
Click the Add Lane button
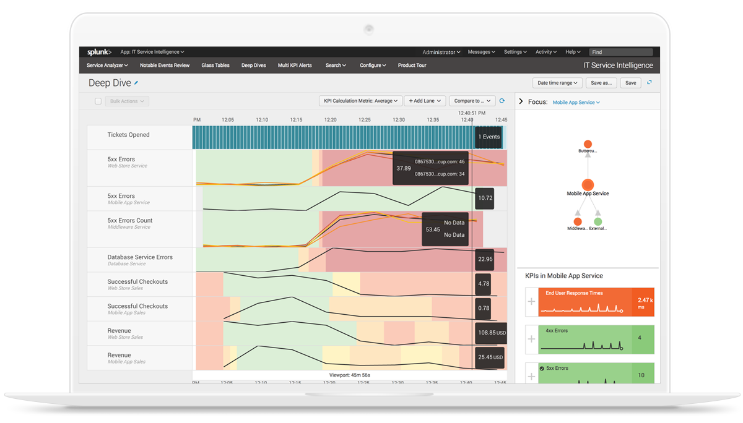(425, 101)
